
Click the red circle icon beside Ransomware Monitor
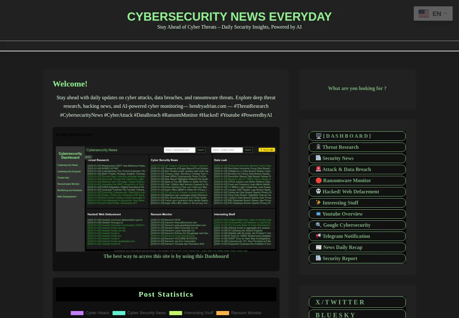tap(319, 180)
